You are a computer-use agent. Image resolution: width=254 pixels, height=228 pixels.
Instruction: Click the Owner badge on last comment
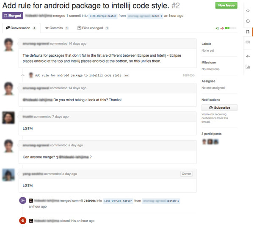coord(186,174)
